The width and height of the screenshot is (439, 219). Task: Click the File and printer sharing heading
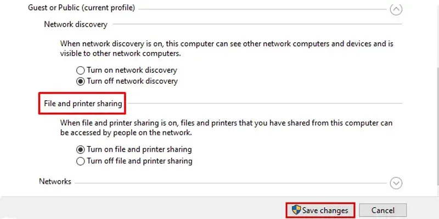(83, 103)
